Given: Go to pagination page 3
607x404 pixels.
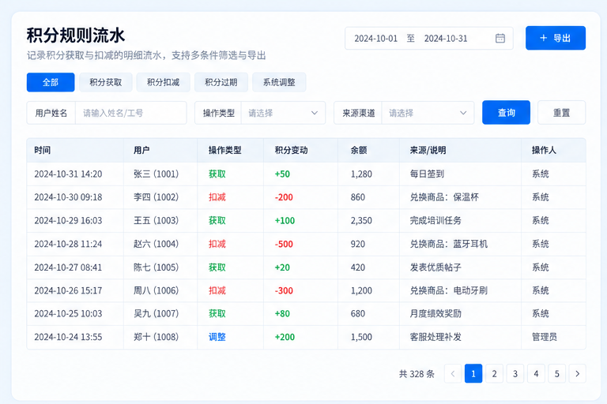Looking at the screenshot, I should click(x=515, y=373).
